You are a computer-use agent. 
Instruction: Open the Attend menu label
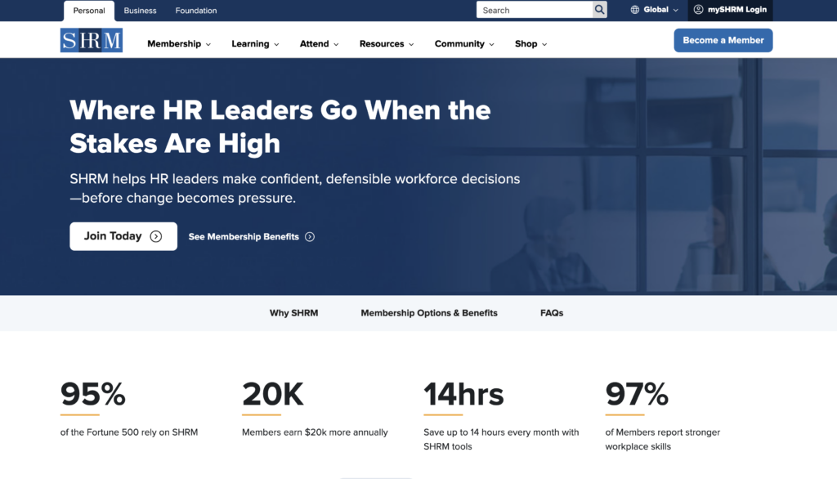[315, 44]
